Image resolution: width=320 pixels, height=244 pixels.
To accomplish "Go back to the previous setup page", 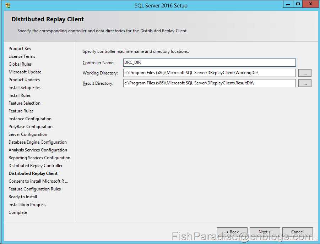I will [x=232, y=232].
